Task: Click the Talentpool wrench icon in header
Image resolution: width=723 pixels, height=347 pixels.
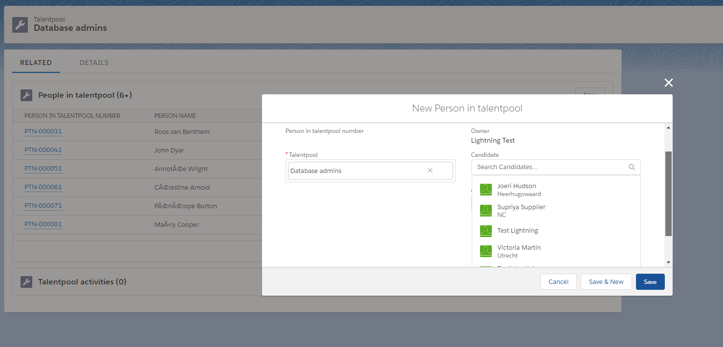Action: click(x=20, y=24)
